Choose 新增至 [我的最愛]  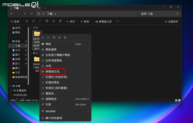[x=65, y=88]
